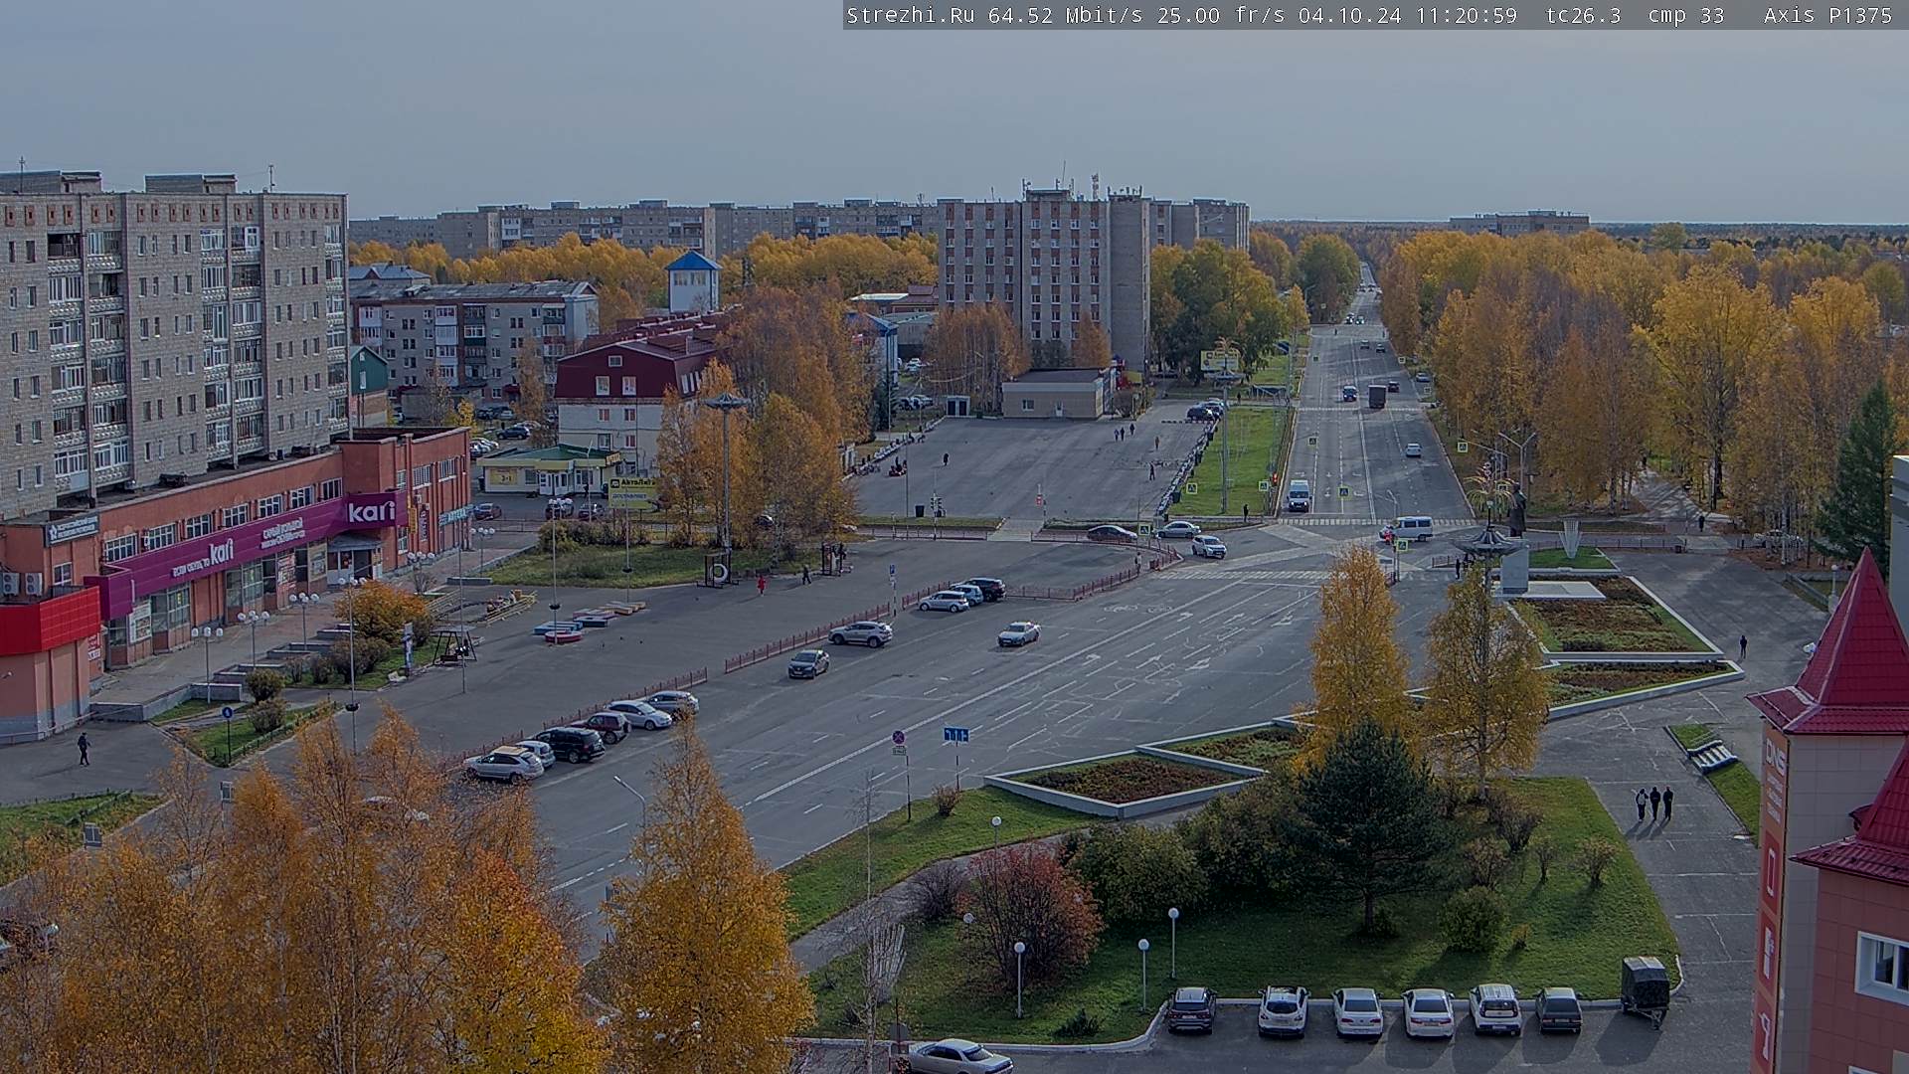Select the 'Axis P1375' camera model text
1909x1074 pixels.
pos(1827,15)
